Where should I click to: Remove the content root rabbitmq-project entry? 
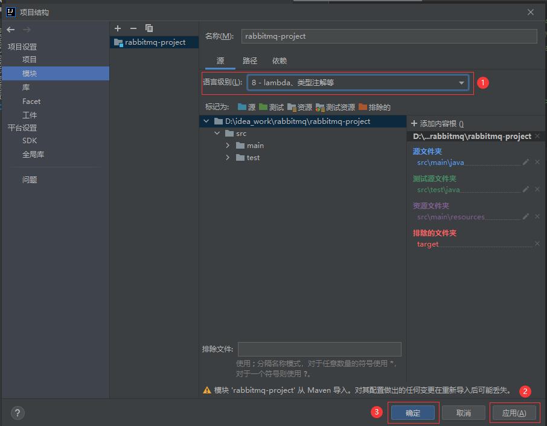pyautogui.click(x=537, y=136)
